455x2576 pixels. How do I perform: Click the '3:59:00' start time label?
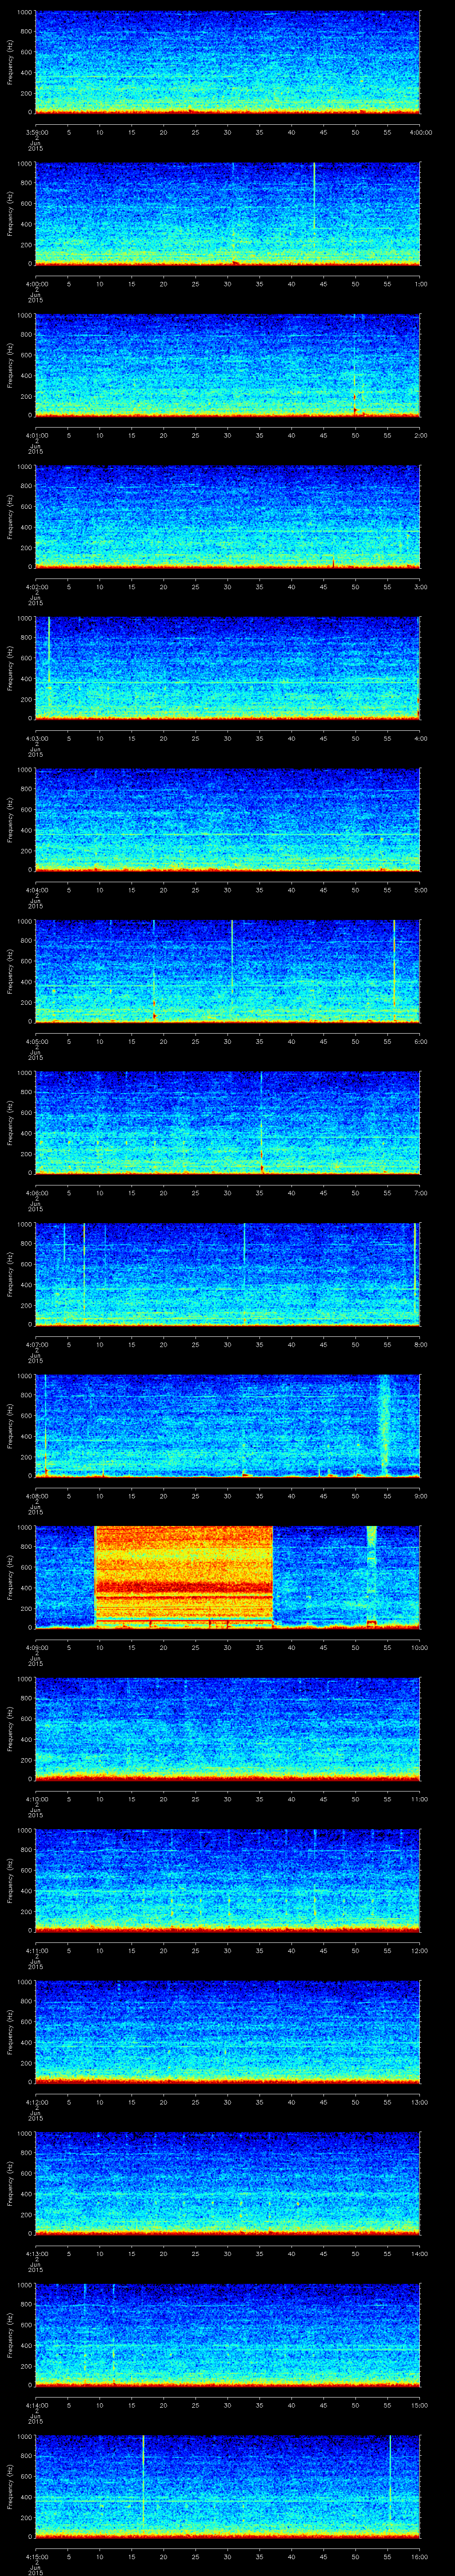click(x=36, y=131)
